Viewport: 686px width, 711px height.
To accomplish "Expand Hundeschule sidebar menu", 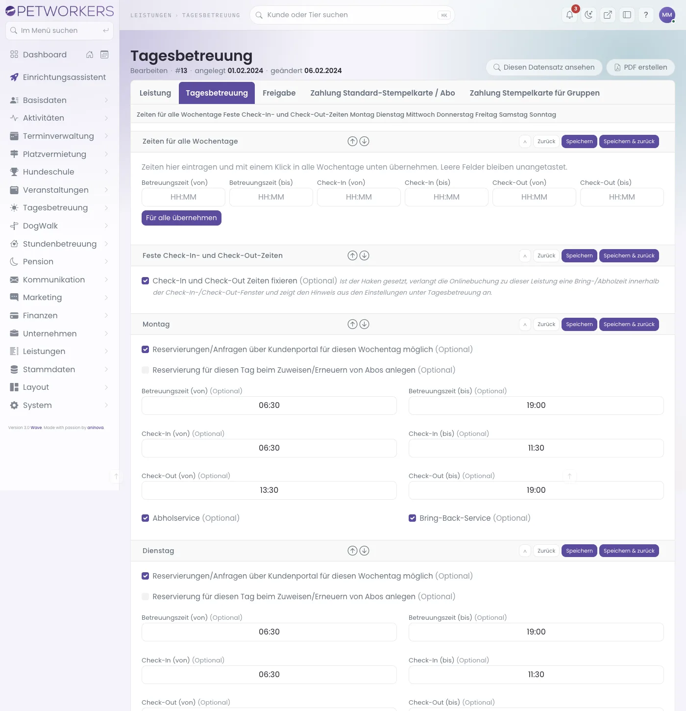I will 59,172.
